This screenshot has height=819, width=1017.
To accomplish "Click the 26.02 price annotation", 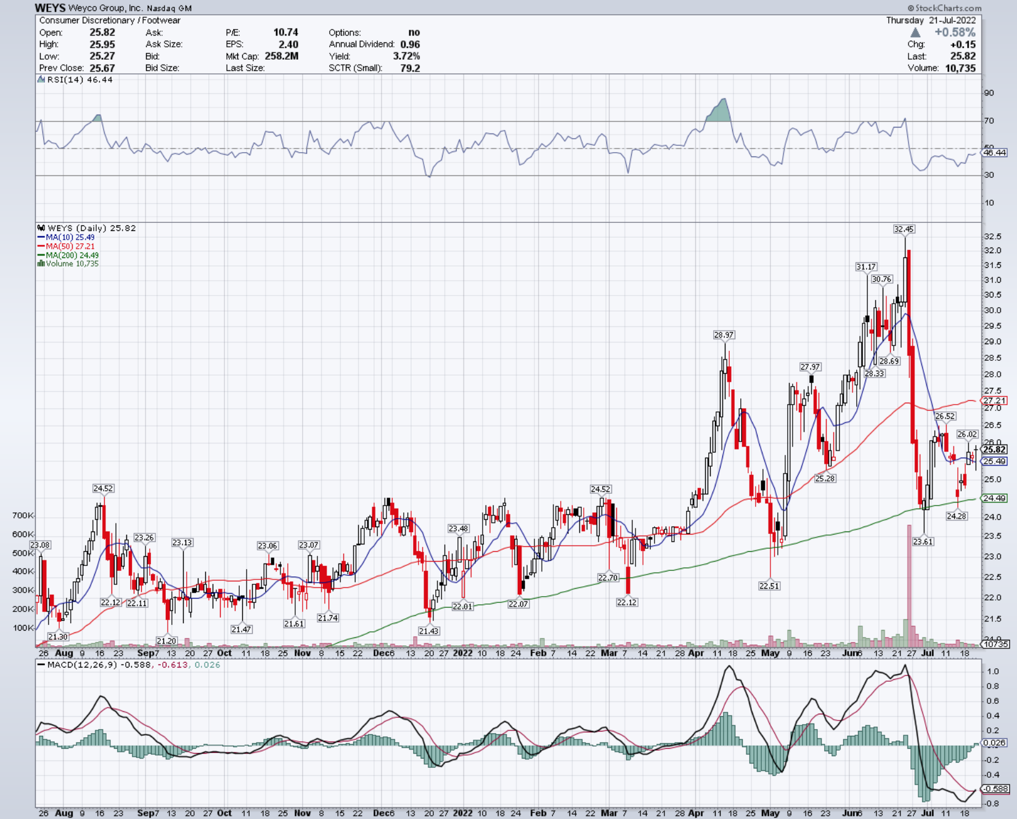I will [967, 434].
